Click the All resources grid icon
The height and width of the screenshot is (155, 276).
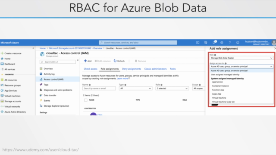pyautogui.click(x=2, y=80)
